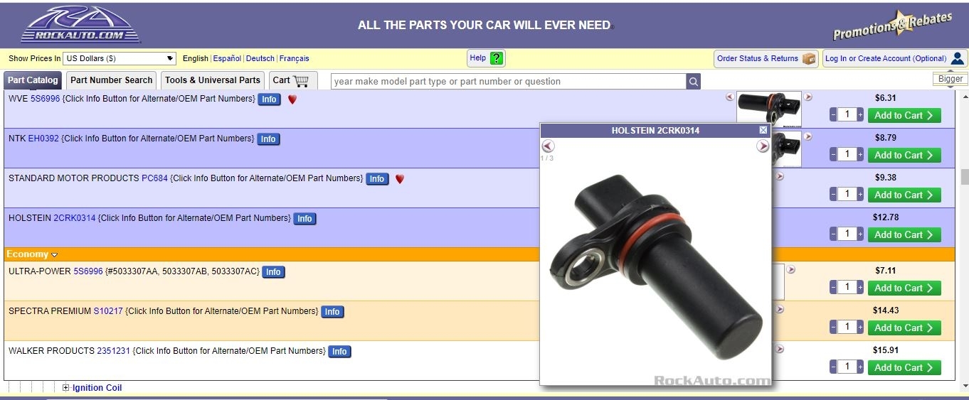This screenshot has width=969, height=400.
Task: Open the Part Number Search tab
Action: (x=112, y=80)
